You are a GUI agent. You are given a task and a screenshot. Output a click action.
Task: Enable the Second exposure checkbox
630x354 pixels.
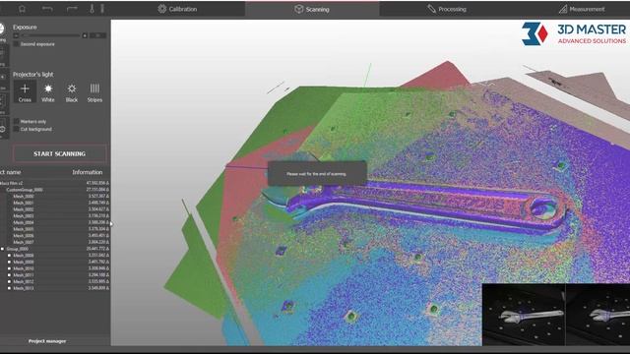16,44
